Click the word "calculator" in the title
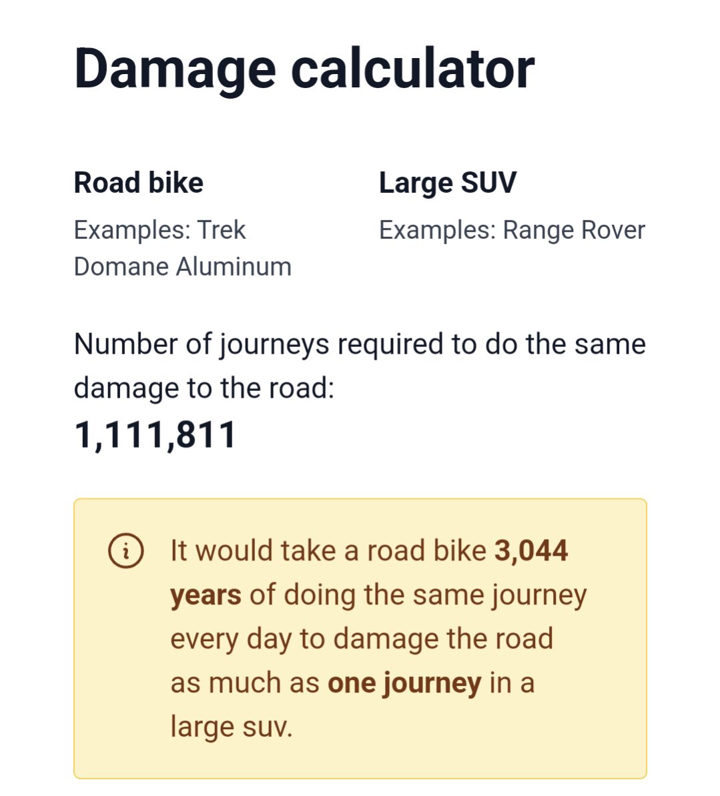The width and height of the screenshot is (720, 796). 412,69
